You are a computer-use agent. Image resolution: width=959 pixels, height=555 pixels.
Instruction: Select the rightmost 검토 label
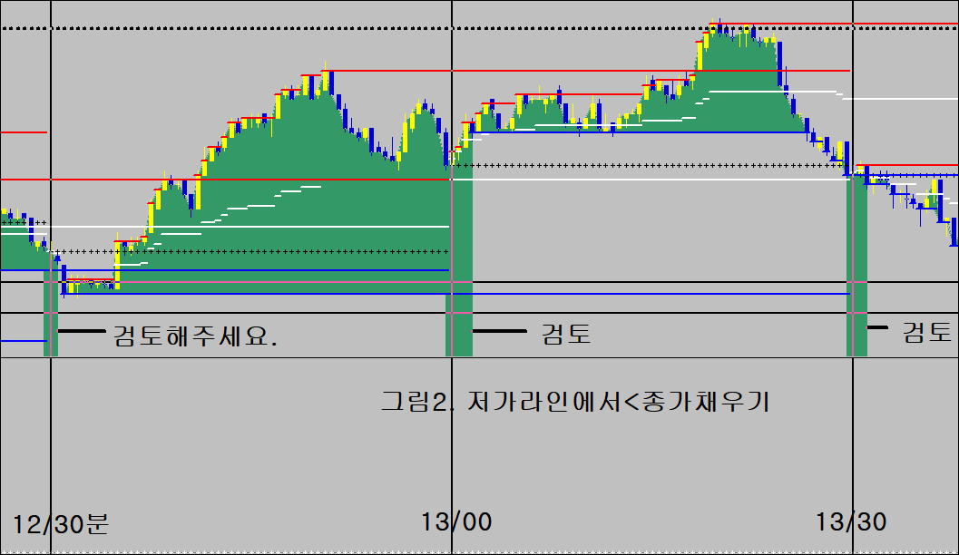click(x=926, y=333)
